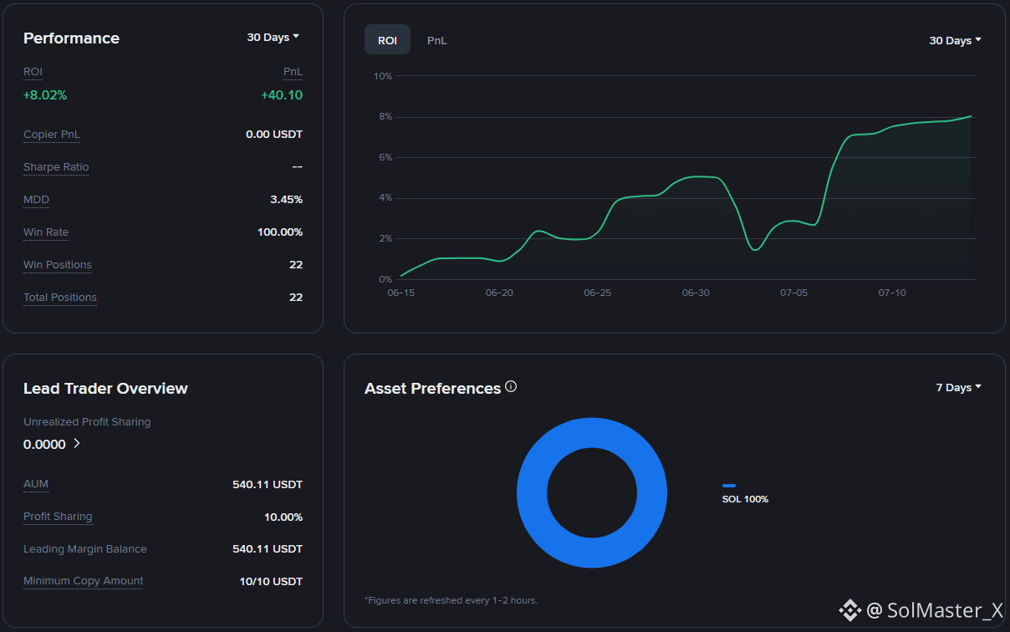Click the 07-10 date on chart axis
This screenshot has height=632, width=1010.
[892, 293]
